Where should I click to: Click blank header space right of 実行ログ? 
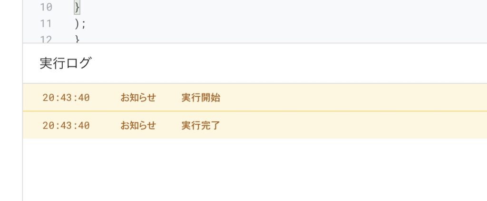[x=285, y=63]
